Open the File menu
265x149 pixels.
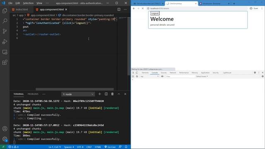10,3
